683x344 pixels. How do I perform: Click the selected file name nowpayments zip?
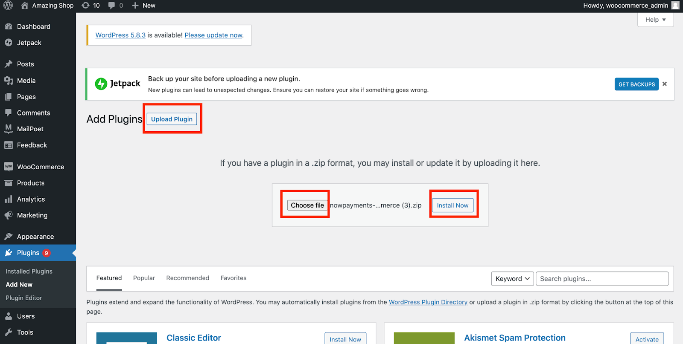point(376,205)
